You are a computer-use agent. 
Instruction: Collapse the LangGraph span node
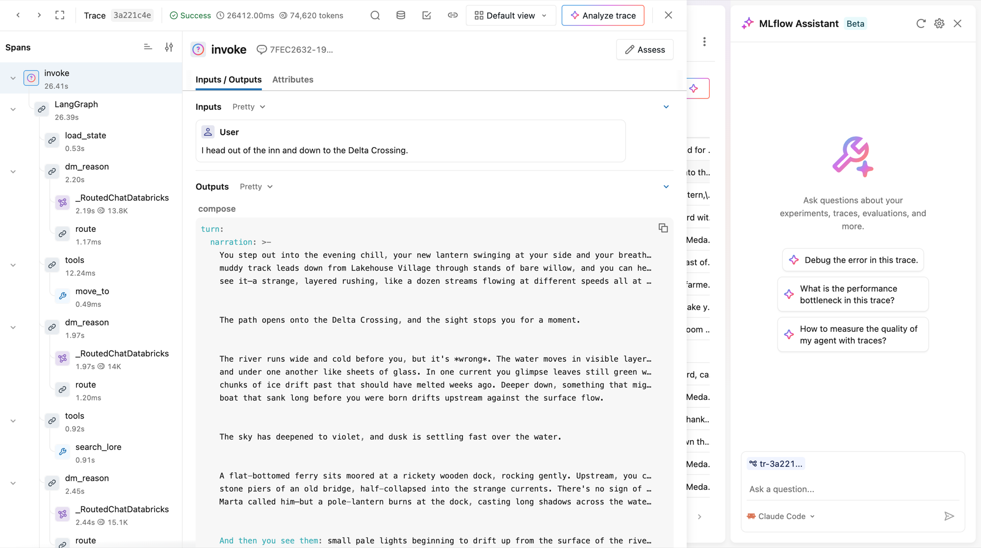[13, 109]
